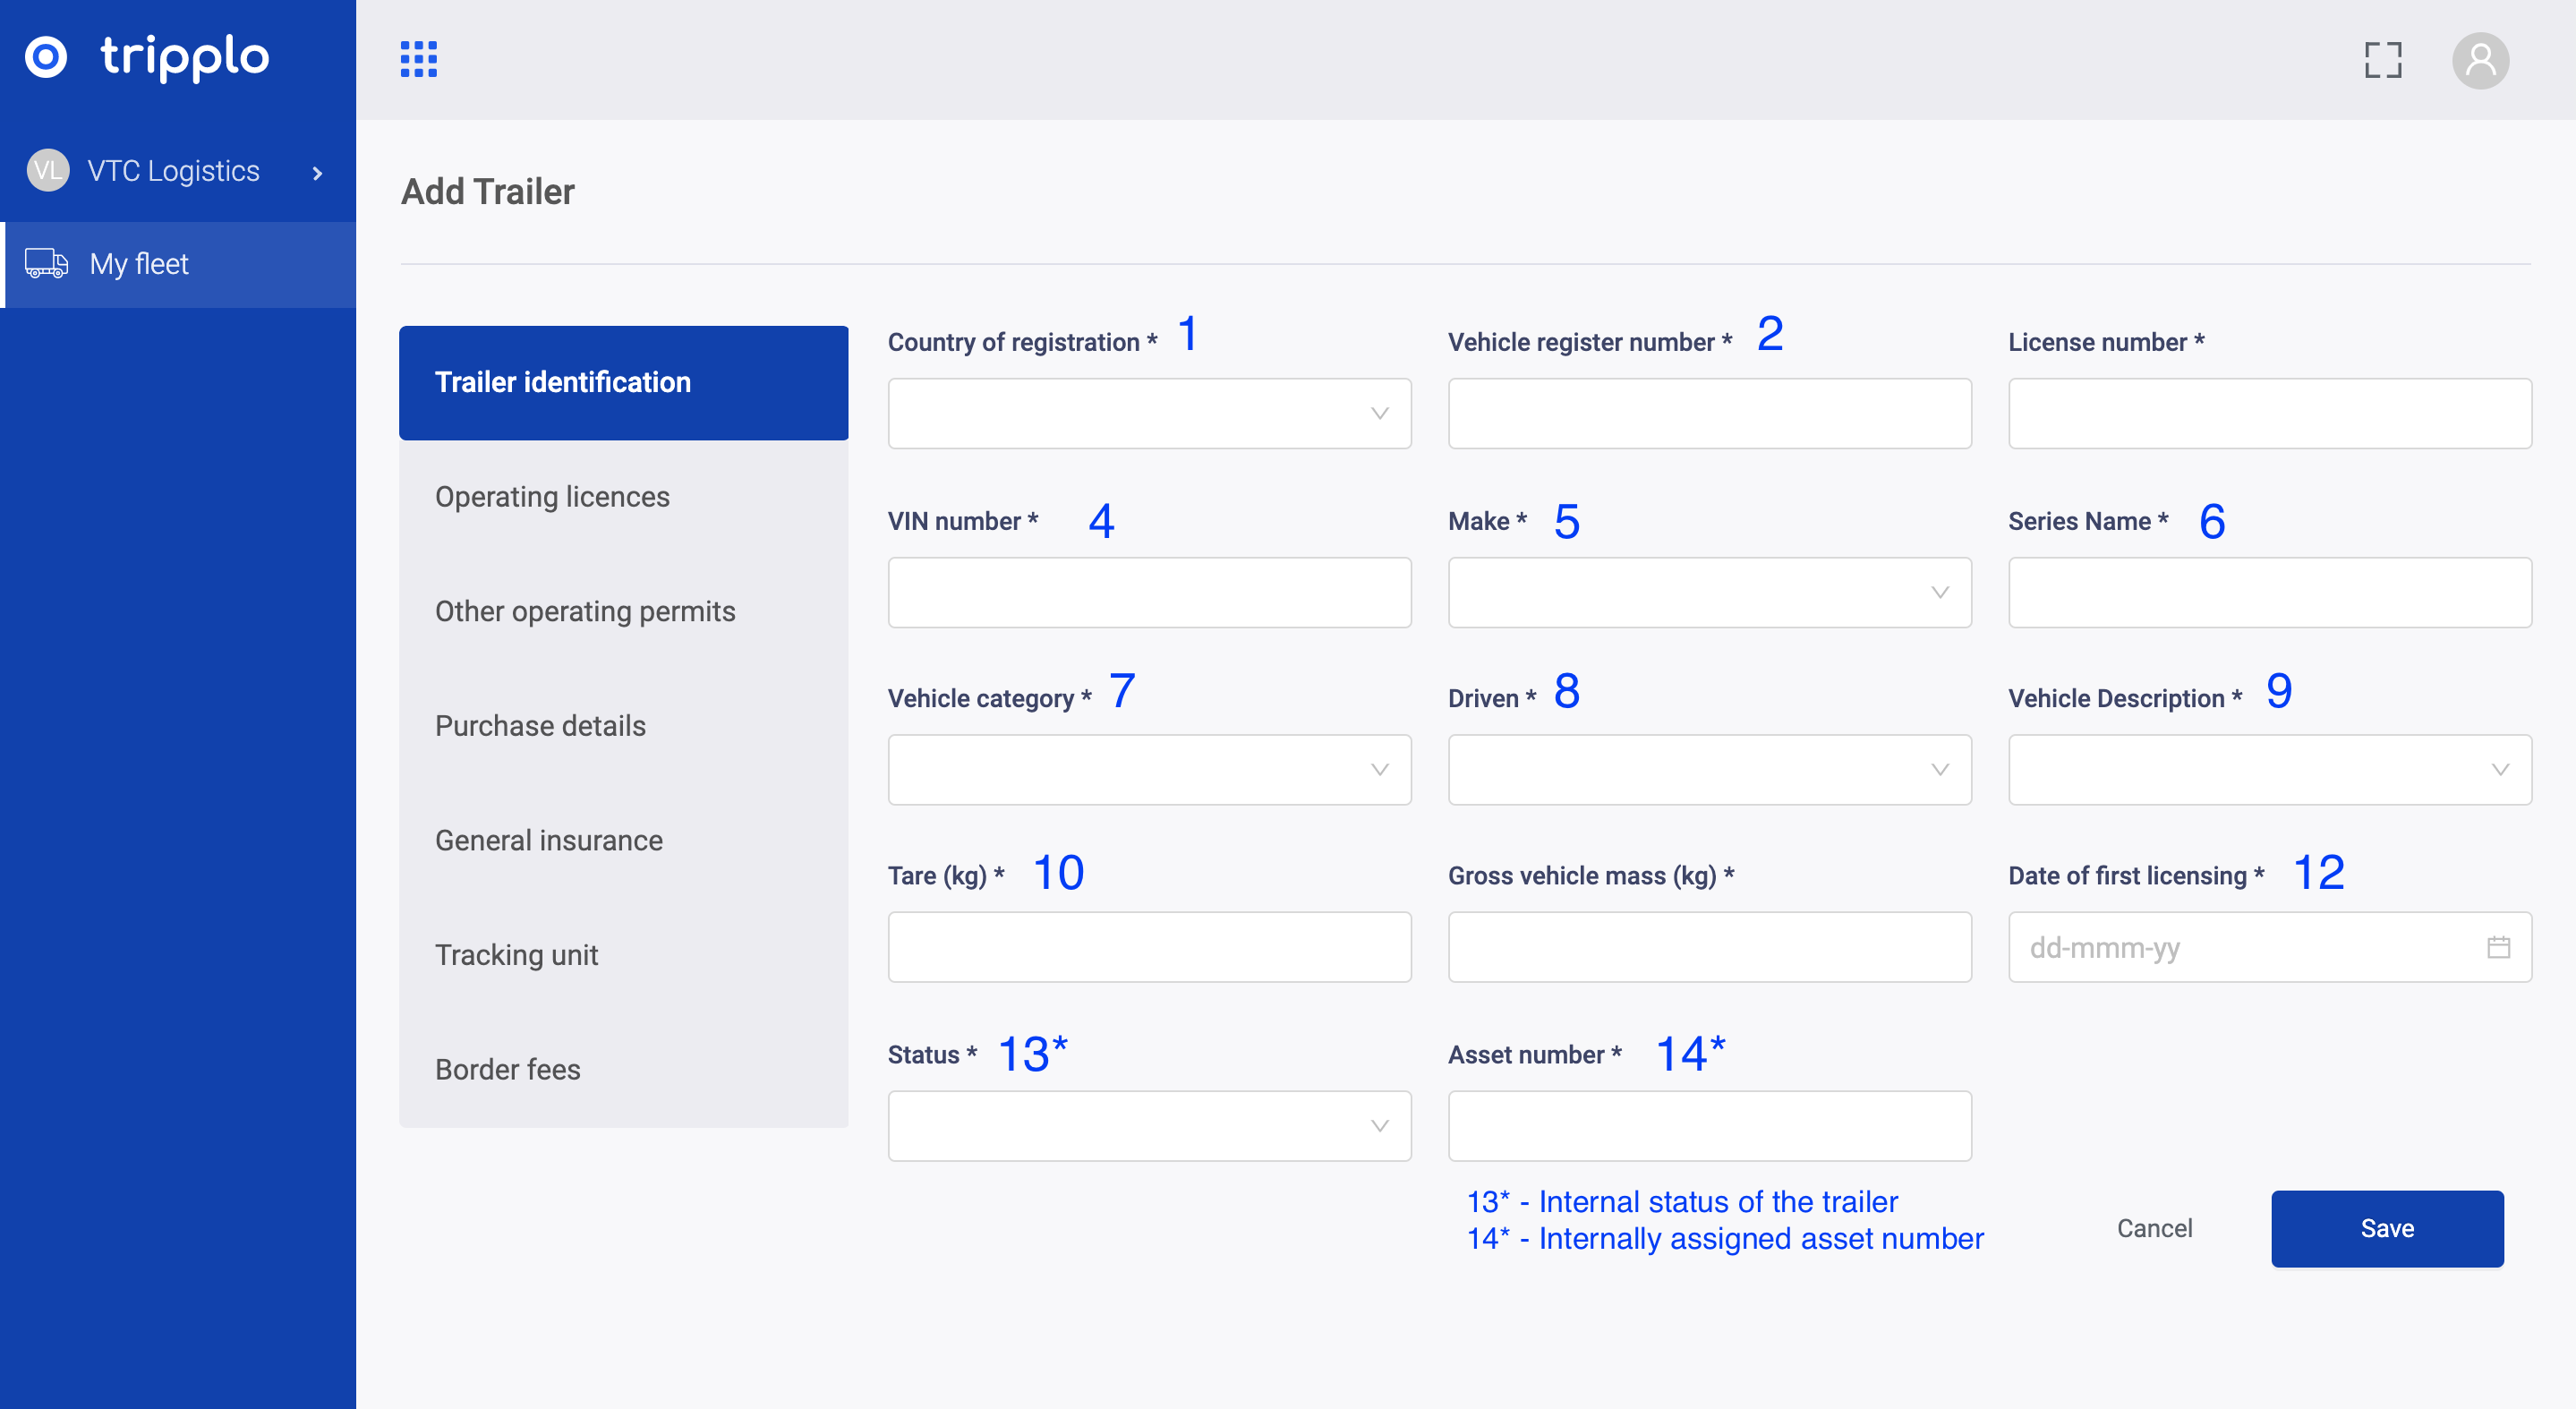The height and width of the screenshot is (1409, 2576).
Task: Open the user profile avatar
Action: 2479,60
